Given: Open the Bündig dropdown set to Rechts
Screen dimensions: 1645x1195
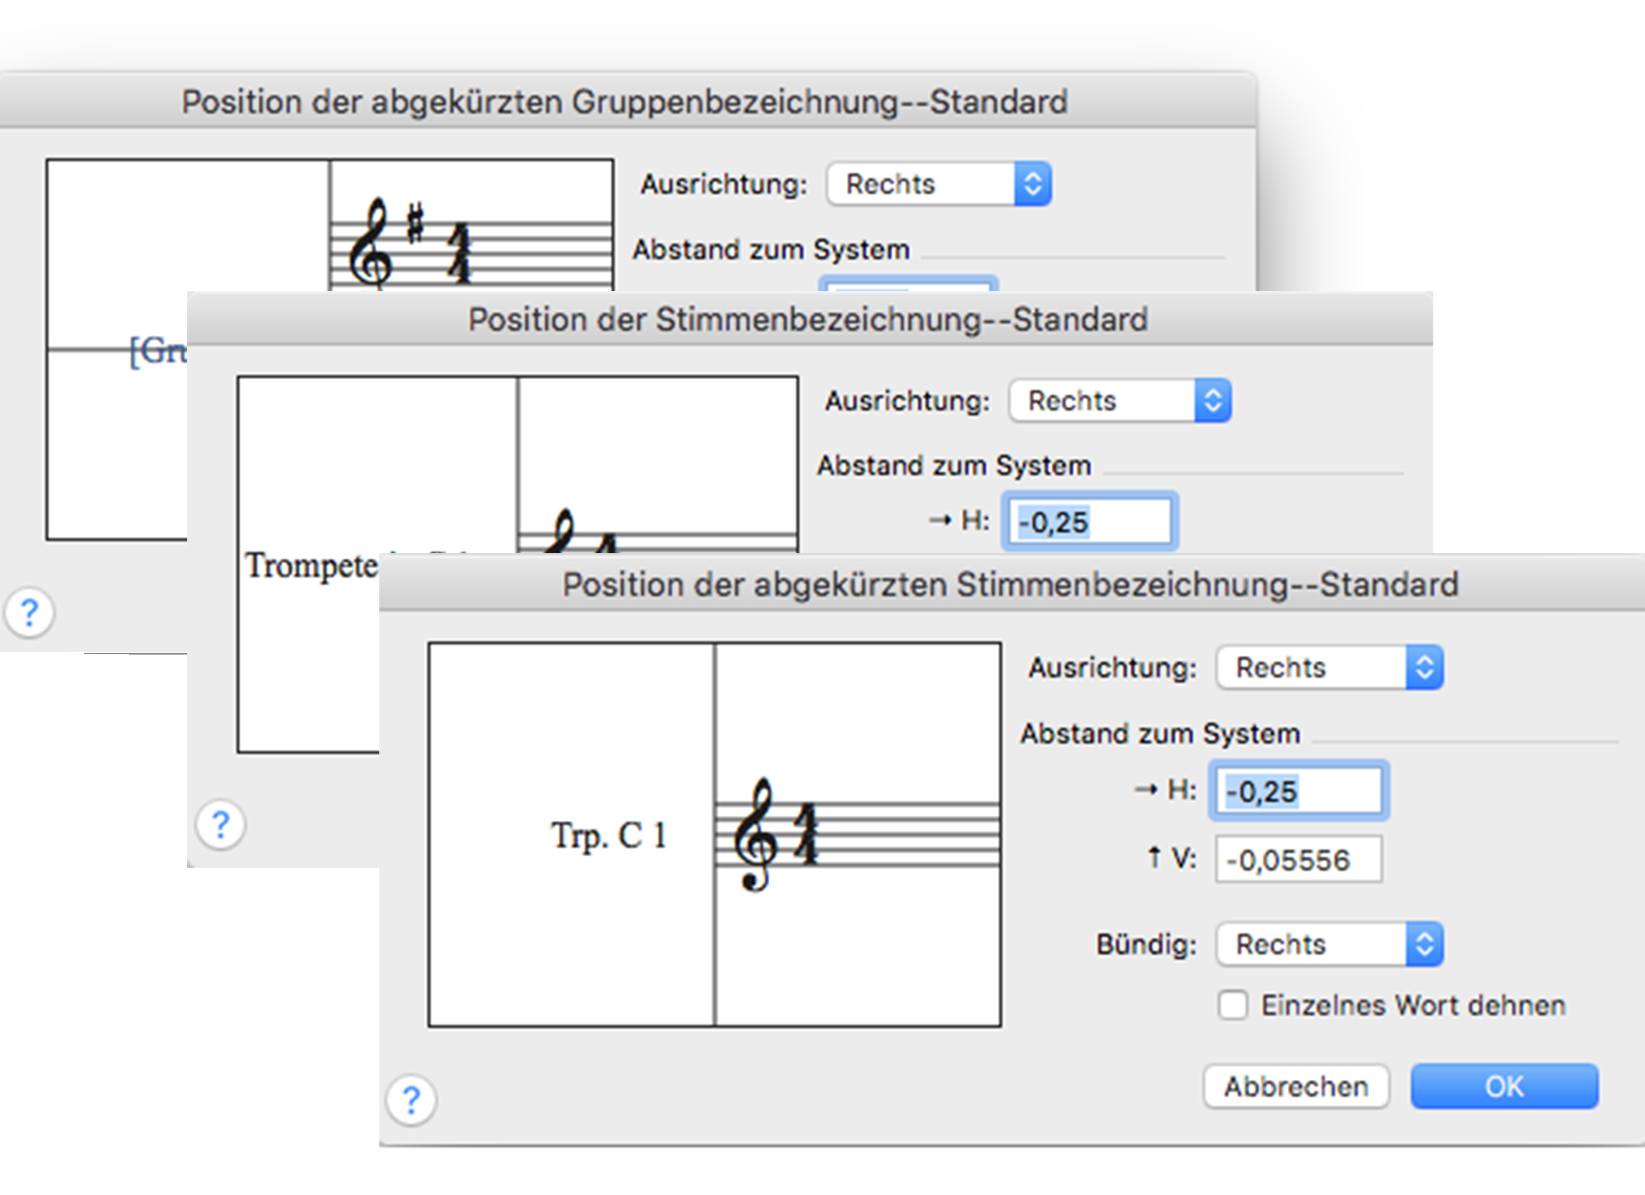Looking at the screenshot, I should [1329, 944].
